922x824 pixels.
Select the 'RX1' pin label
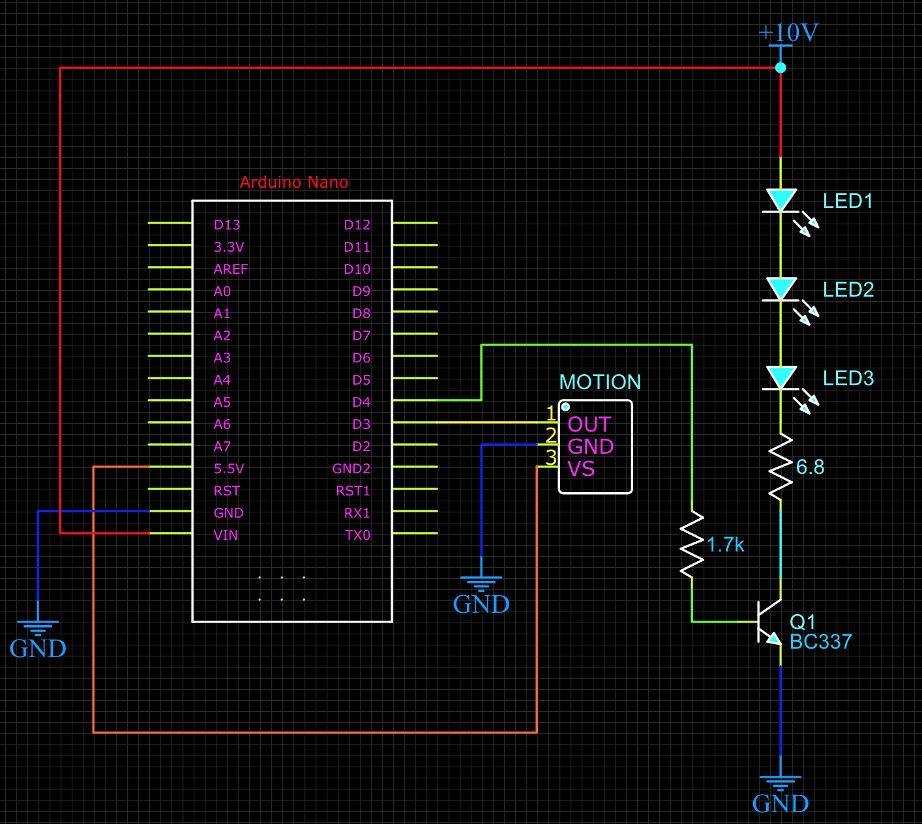(x=357, y=513)
